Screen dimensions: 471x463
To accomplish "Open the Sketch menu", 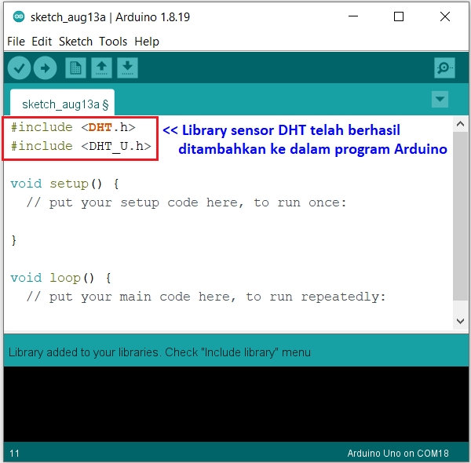I will (x=75, y=42).
